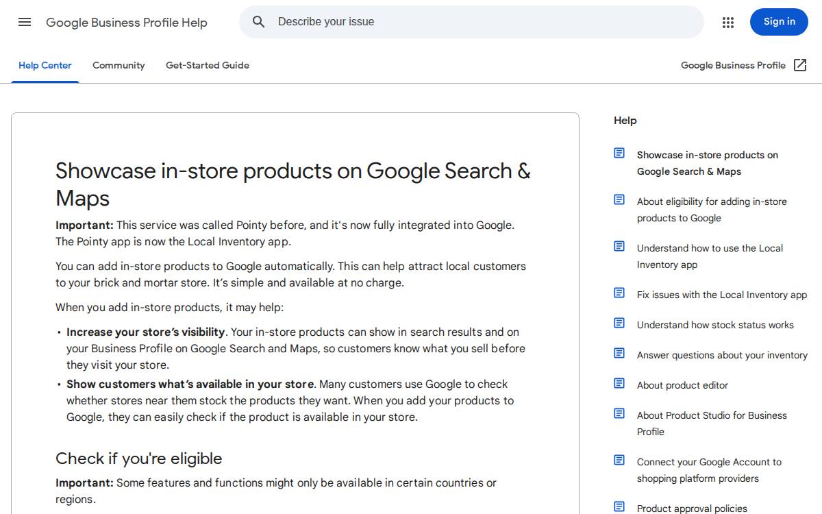Click the Check if you're eligible heading
Image resolution: width=822 pixels, height=514 pixels.
(x=139, y=458)
